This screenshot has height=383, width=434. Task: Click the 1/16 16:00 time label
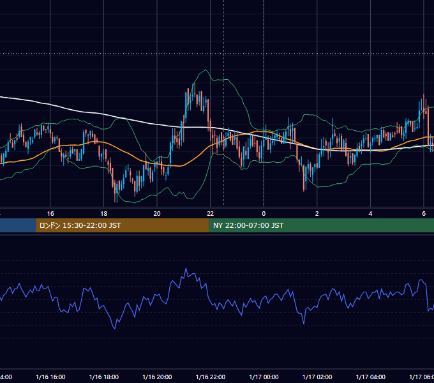(x=50, y=377)
